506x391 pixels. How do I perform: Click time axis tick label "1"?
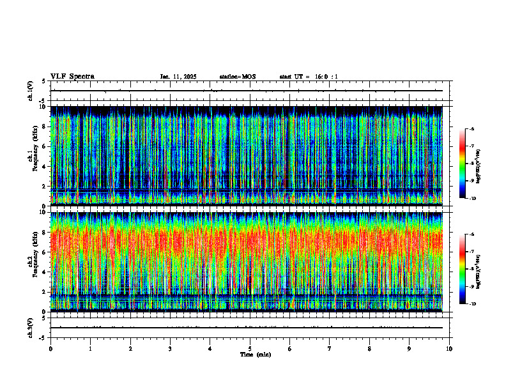click(90, 349)
